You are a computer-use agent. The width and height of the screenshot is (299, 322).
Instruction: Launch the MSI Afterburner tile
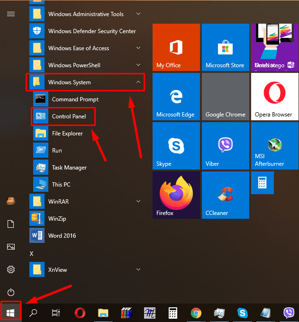275,146
